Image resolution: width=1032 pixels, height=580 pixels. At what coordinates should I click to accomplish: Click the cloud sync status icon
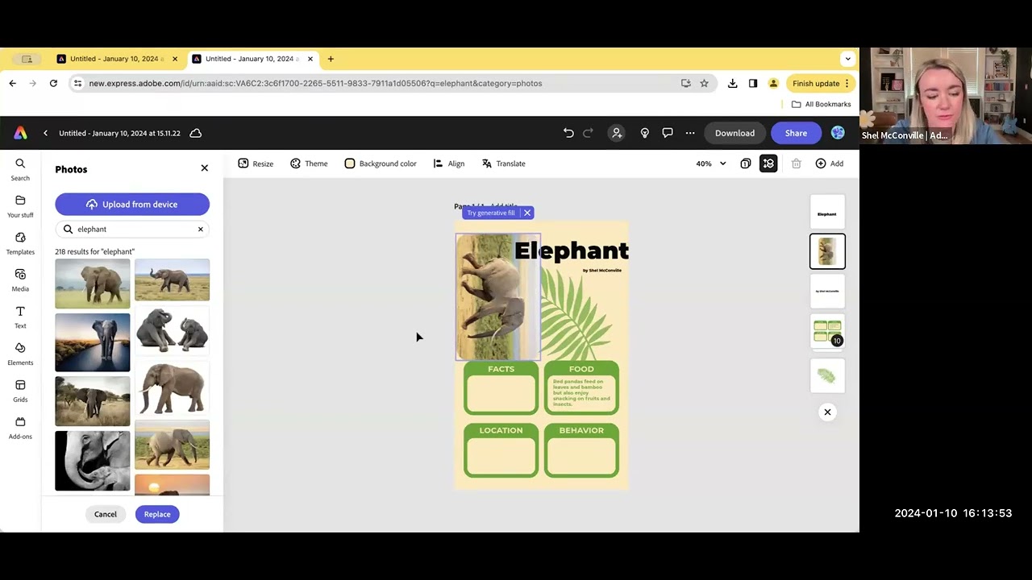[x=195, y=133]
